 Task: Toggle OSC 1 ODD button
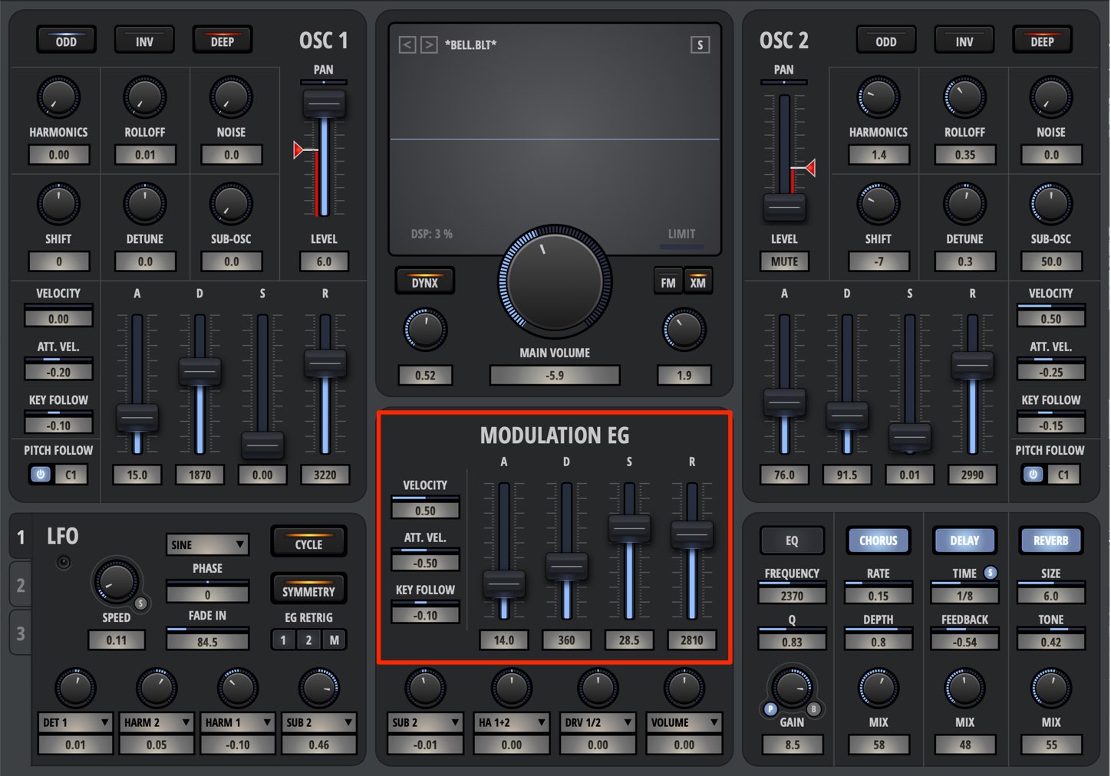(x=66, y=41)
